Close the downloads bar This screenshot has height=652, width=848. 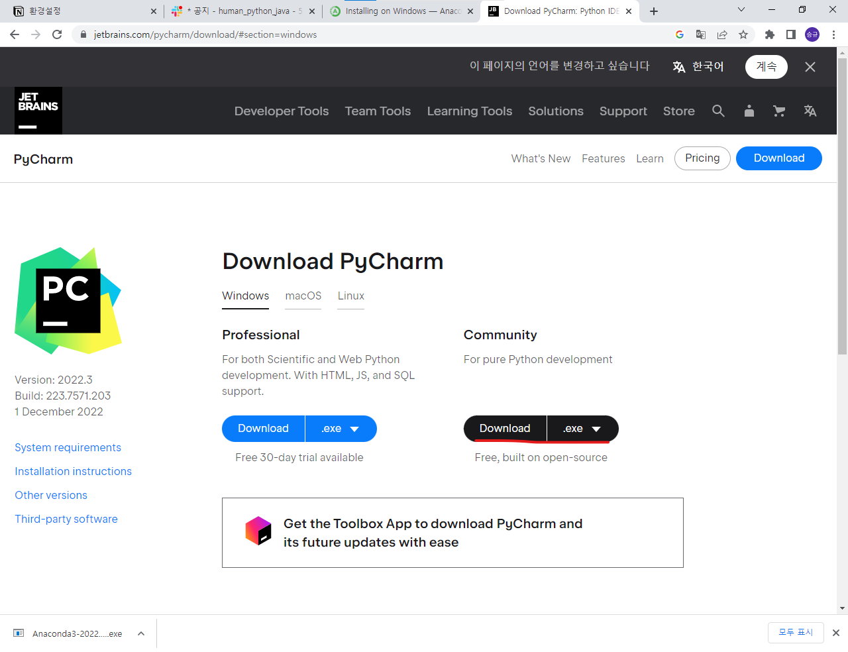tap(836, 633)
